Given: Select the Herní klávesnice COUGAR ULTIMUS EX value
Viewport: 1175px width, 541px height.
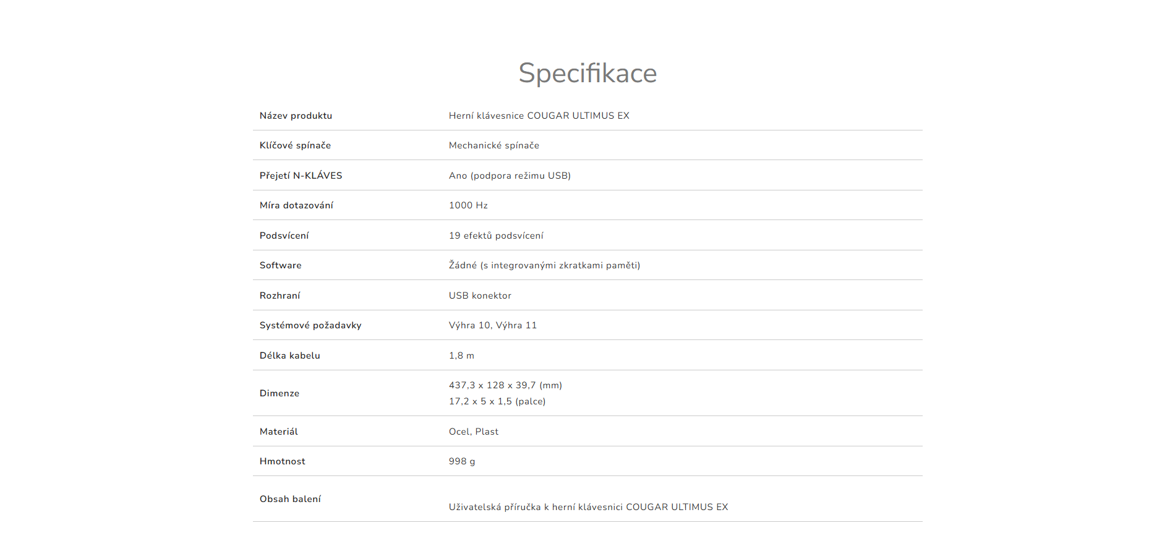Looking at the screenshot, I should point(539,116).
